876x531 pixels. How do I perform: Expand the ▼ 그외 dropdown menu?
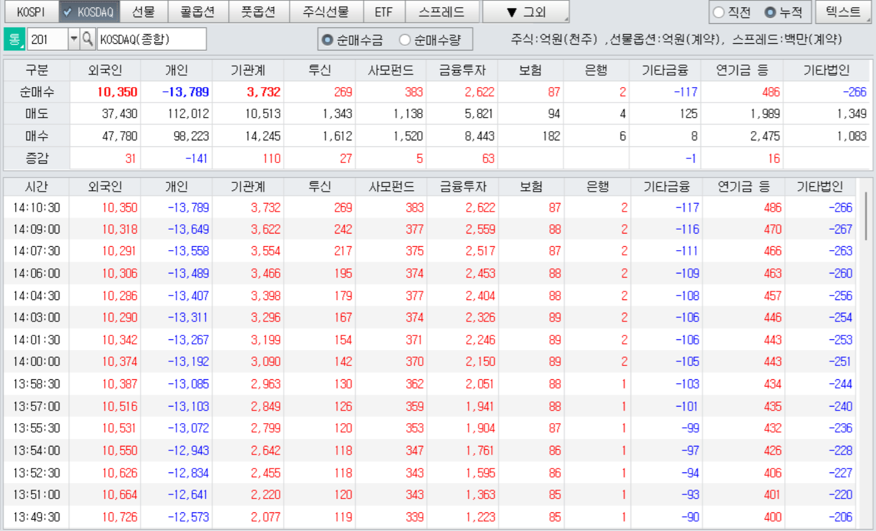(x=525, y=12)
